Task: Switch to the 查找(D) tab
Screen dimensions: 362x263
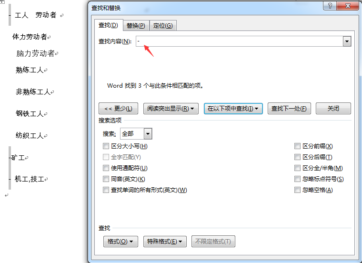Action: pyautogui.click(x=108, y=25)
